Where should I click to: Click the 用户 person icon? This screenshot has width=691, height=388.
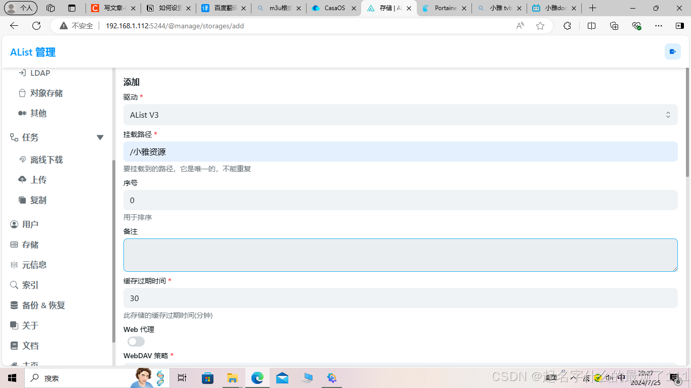(x=14, y=224)
